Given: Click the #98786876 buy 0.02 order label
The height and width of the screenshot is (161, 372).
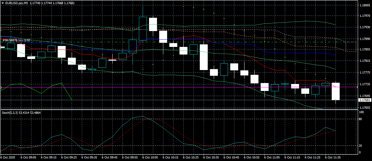Looking at the screenshot, I should coord(16,40).
